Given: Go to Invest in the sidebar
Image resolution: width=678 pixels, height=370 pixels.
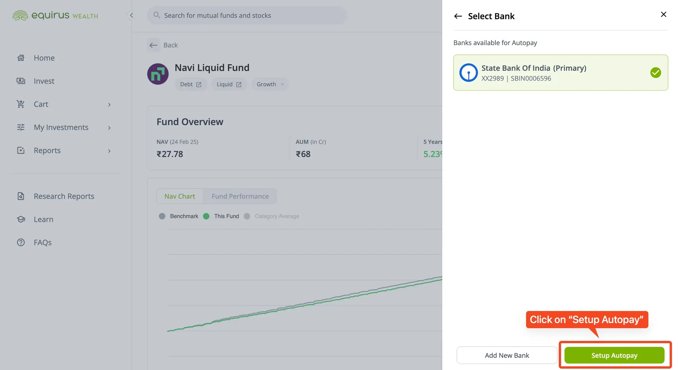Looking at the screenshot, I should [x=44, y=81].
